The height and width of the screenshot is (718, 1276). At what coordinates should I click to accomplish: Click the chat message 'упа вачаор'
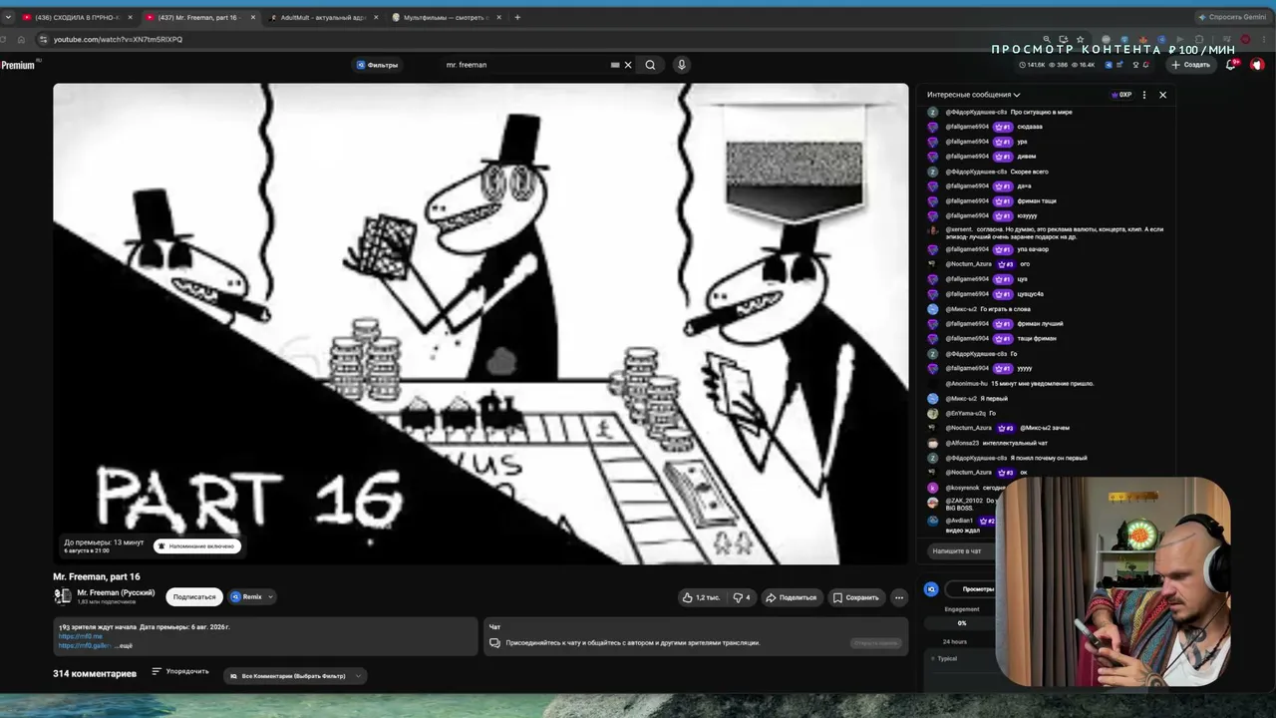pyautogui.click(x=1033, y=249)
